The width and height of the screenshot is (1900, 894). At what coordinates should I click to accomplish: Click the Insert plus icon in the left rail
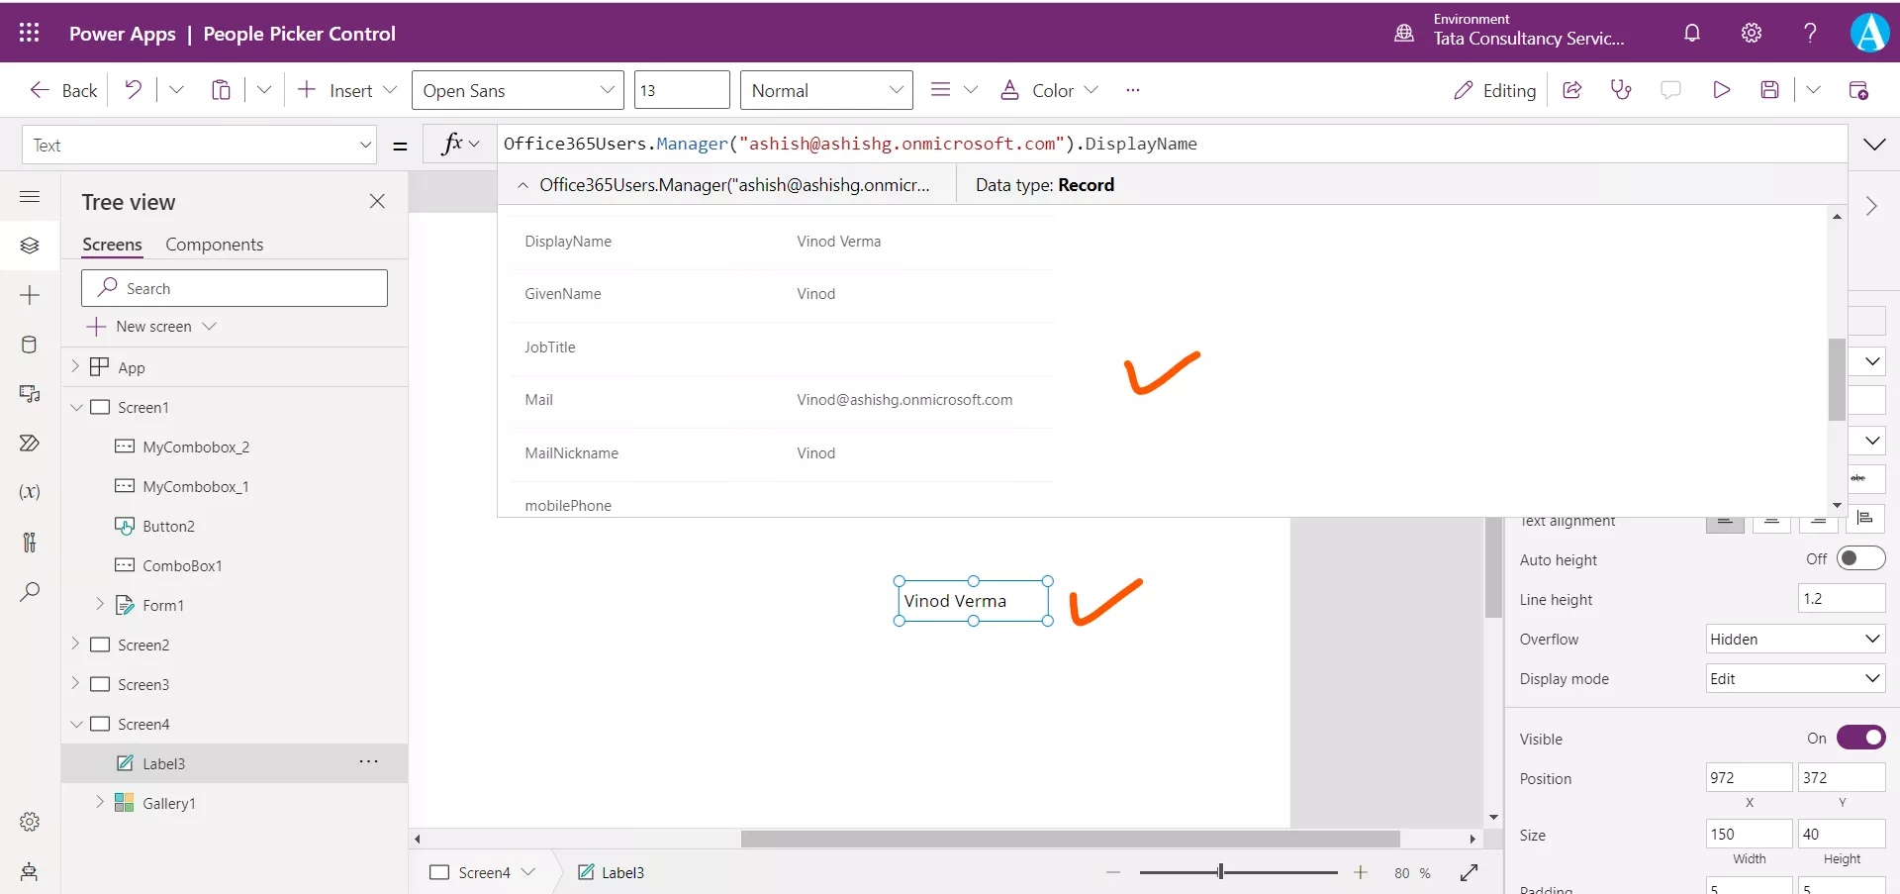click(30, 295)
